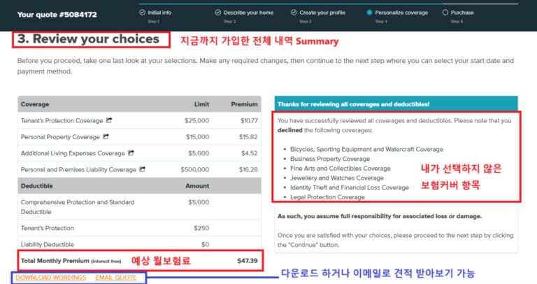Go to the Initial info step
The height and width of the screenshot is (284, 537).
163,12
